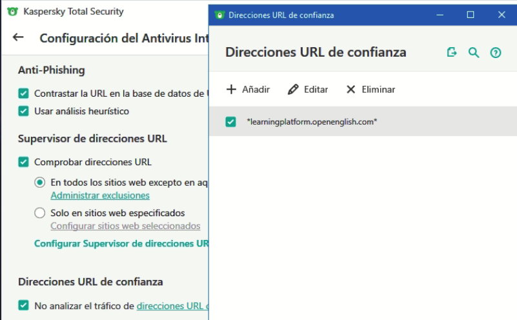Viewport: 517px width, 320px height.
Task: Click the export list icon in trusted URLs
Action: point(452,52)
